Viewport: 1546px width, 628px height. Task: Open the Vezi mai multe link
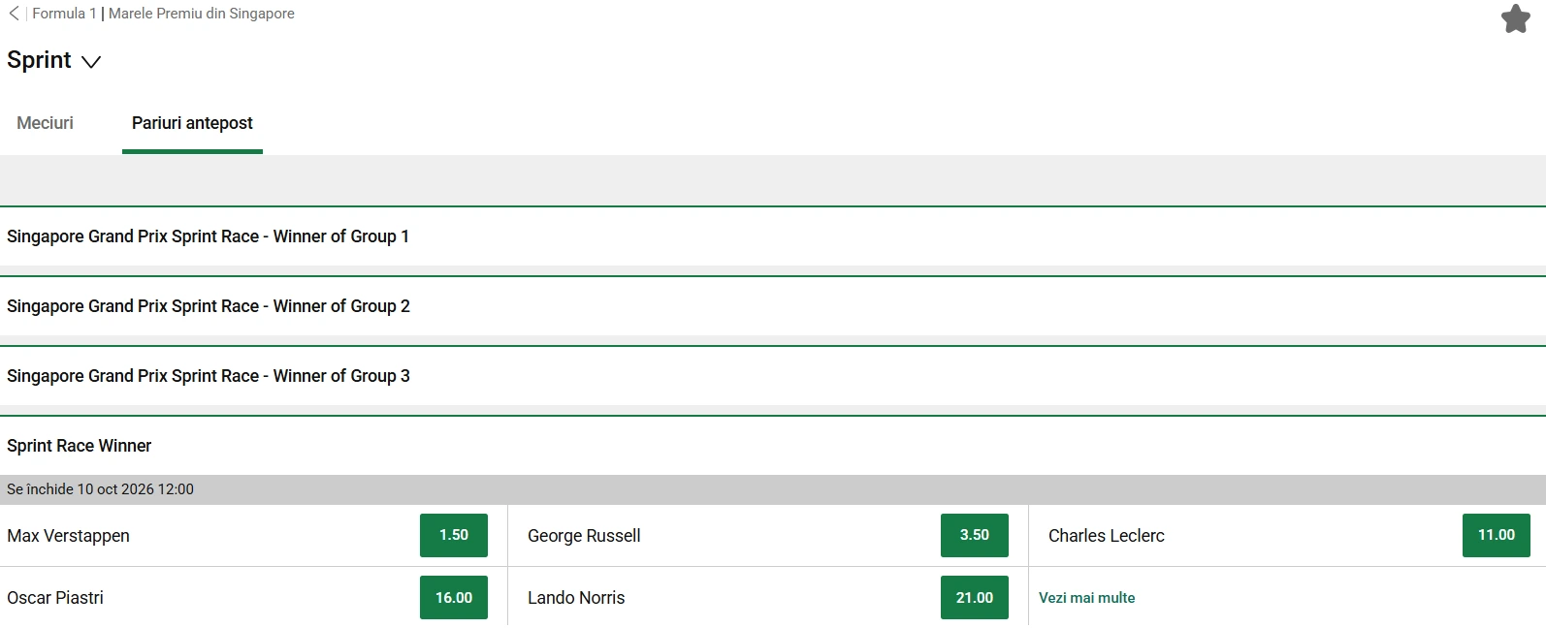pos(1086,598)
